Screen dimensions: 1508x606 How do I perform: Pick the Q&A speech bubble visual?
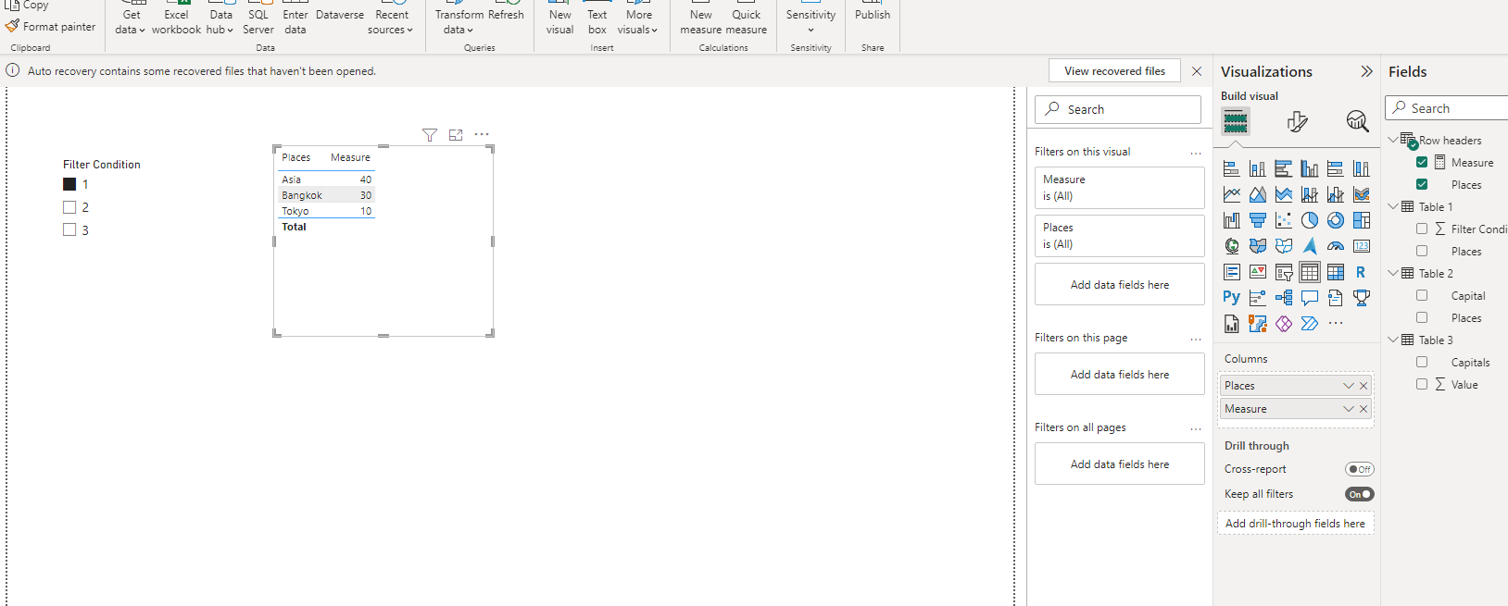point(1309,298)
